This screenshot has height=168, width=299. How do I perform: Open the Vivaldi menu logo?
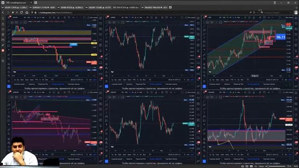click(3, 3)
